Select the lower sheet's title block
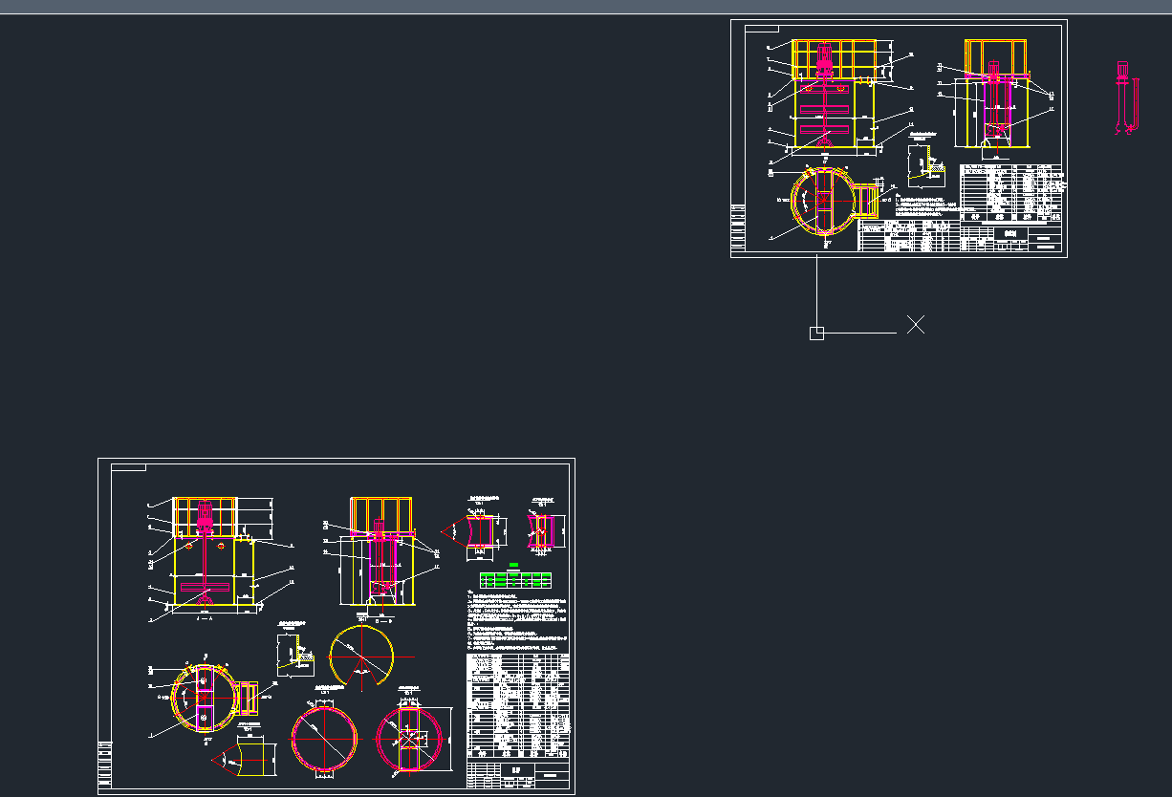Image resolution: width=1172 pixels, height=797 pixels. (x=519, y=772)
